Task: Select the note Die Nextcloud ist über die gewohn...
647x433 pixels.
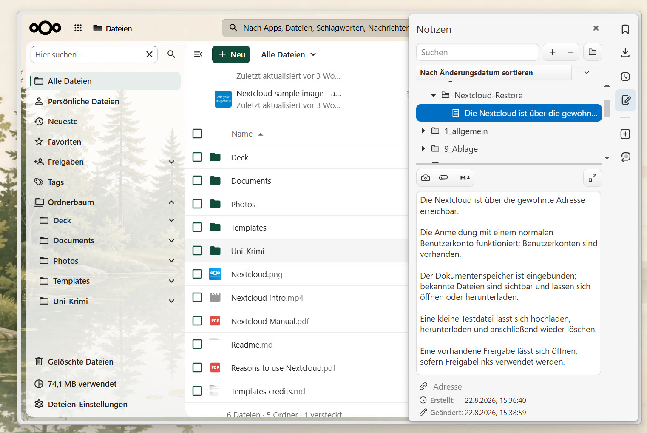Action: pyautogui.click(x=509, y=113)
